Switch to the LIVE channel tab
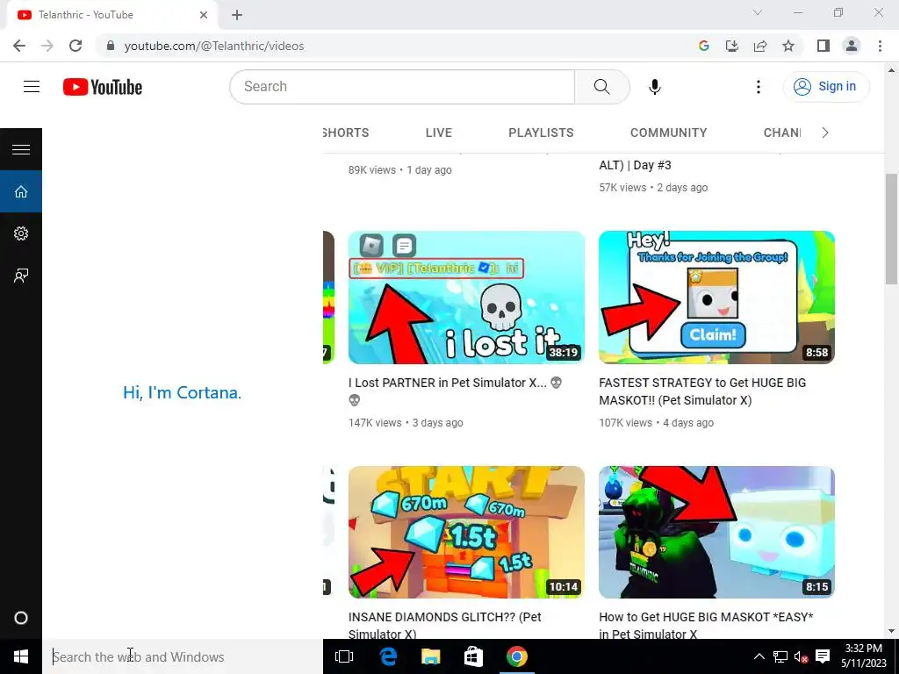The height and width of the screenshot is (674, 899). (439, 133)
